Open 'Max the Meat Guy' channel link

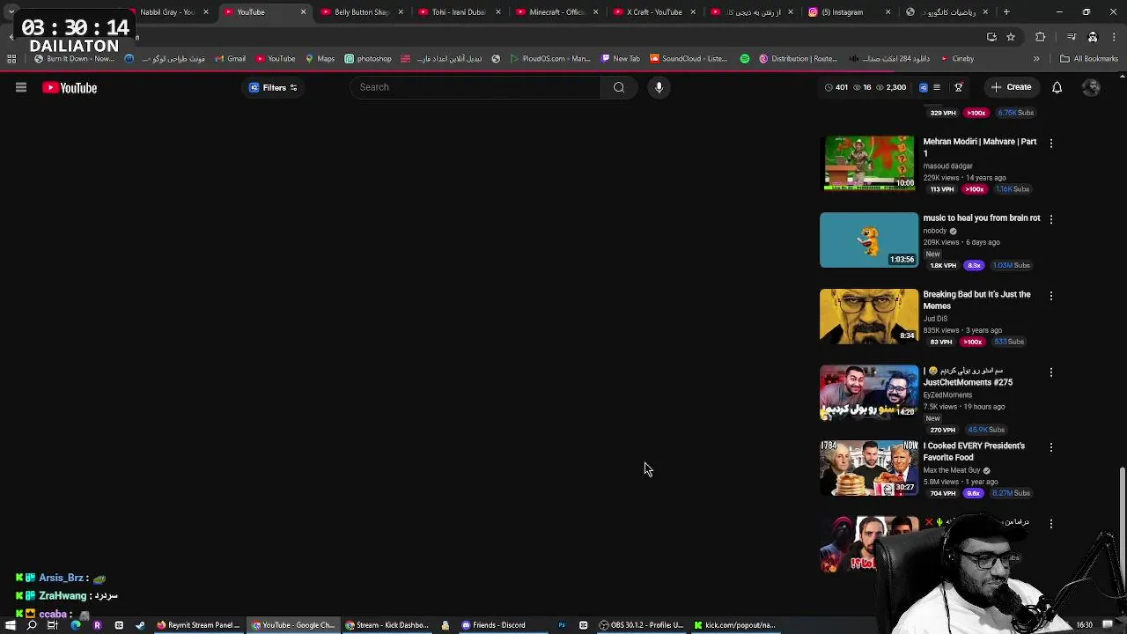point(952,470)
